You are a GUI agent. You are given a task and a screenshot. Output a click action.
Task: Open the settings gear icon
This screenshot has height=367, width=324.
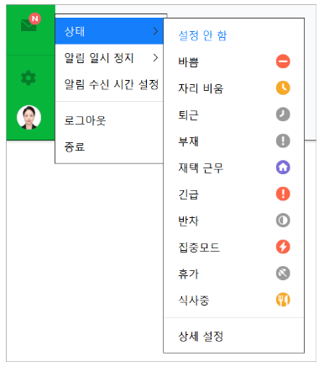[29, 77]
